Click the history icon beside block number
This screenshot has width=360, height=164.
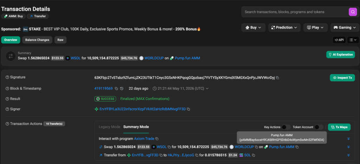pyautogui.click(x=122, y=88)
